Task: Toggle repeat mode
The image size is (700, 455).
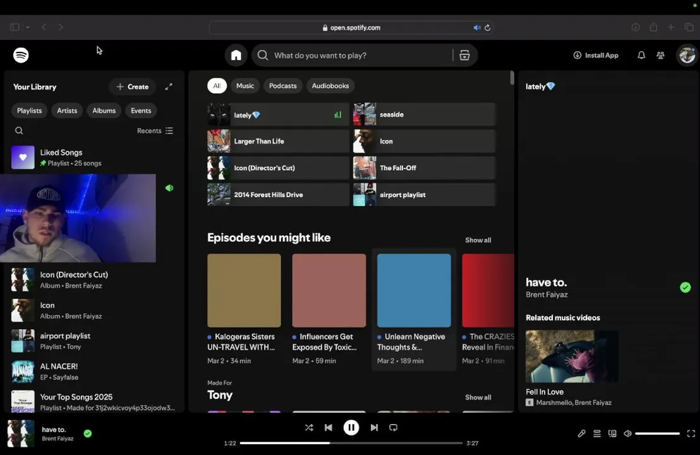Action: pyautogui.click(x=394, y=428)
